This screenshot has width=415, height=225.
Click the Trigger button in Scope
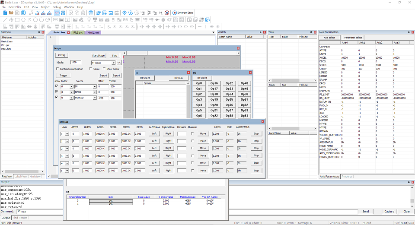point(63,75)
